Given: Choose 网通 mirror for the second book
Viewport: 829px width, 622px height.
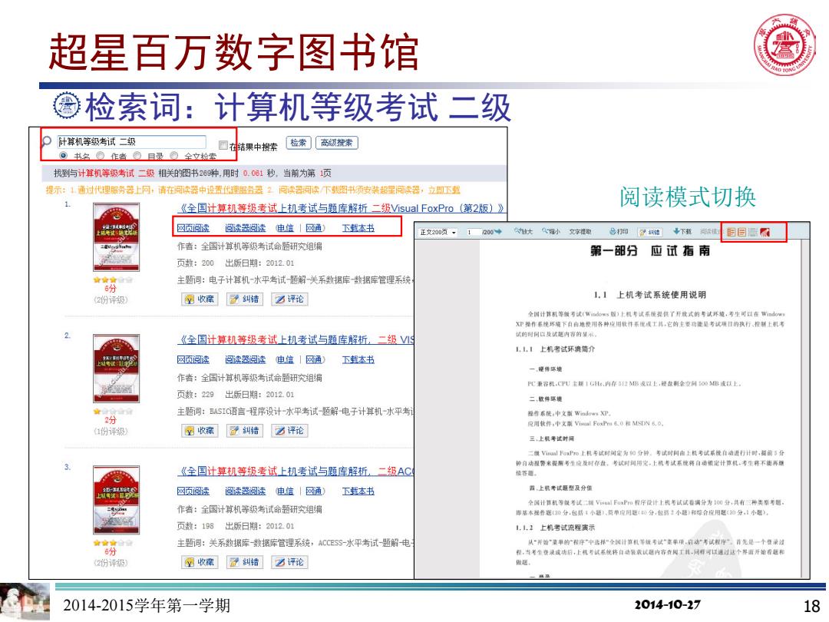Looking at the screenshot, I should point(314,359).
